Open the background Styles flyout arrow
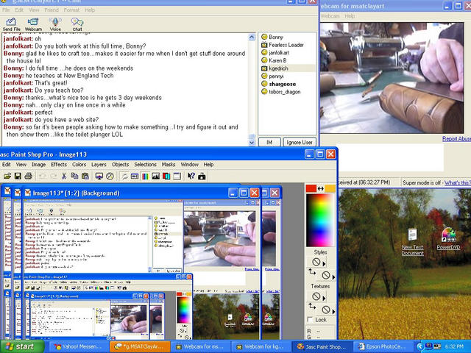 tap(333, 277)
